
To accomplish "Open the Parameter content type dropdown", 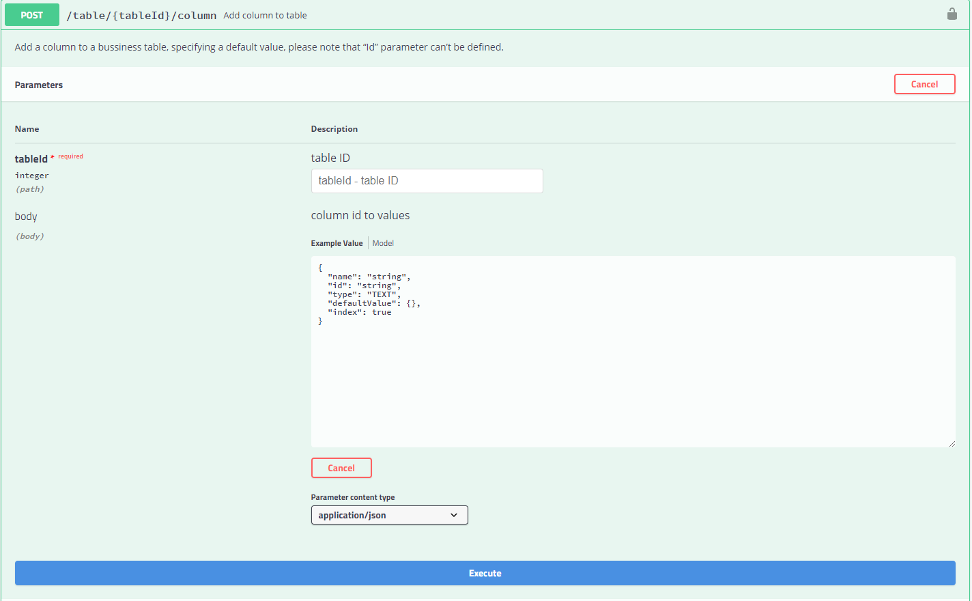I will [x=389, y=515].
